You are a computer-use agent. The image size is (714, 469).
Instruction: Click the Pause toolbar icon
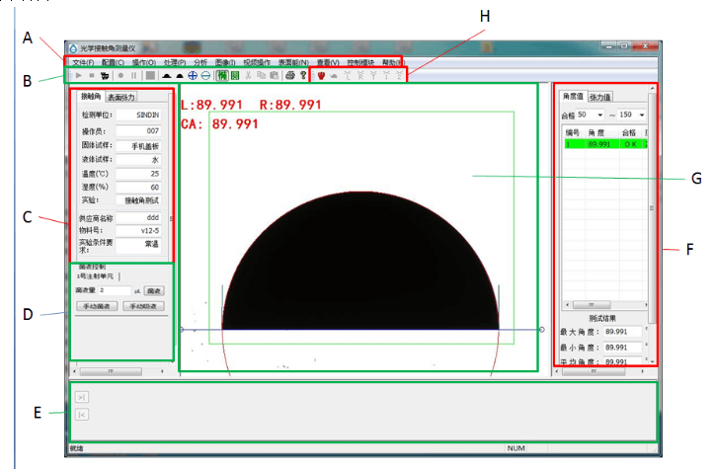tap(134, 76)
